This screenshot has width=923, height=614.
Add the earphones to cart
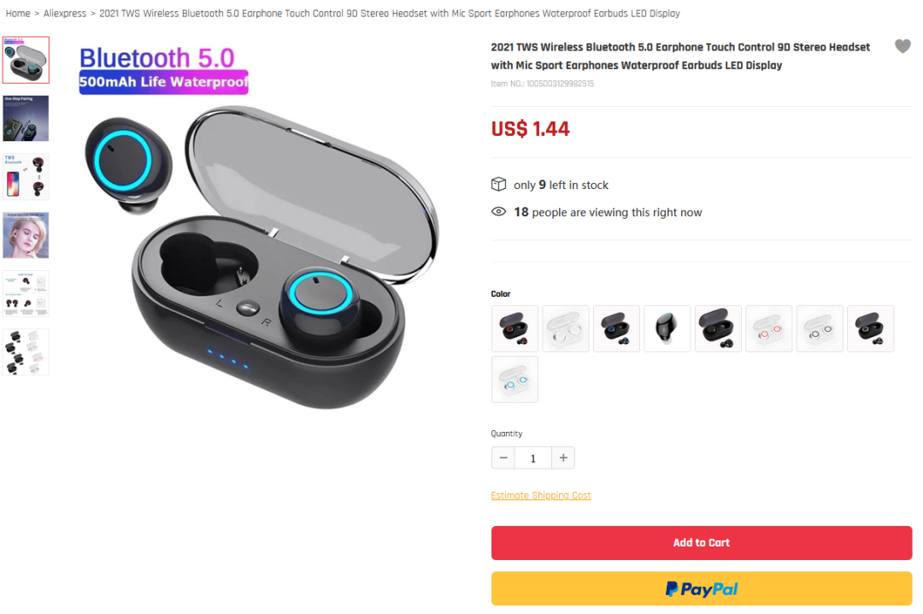702,543
